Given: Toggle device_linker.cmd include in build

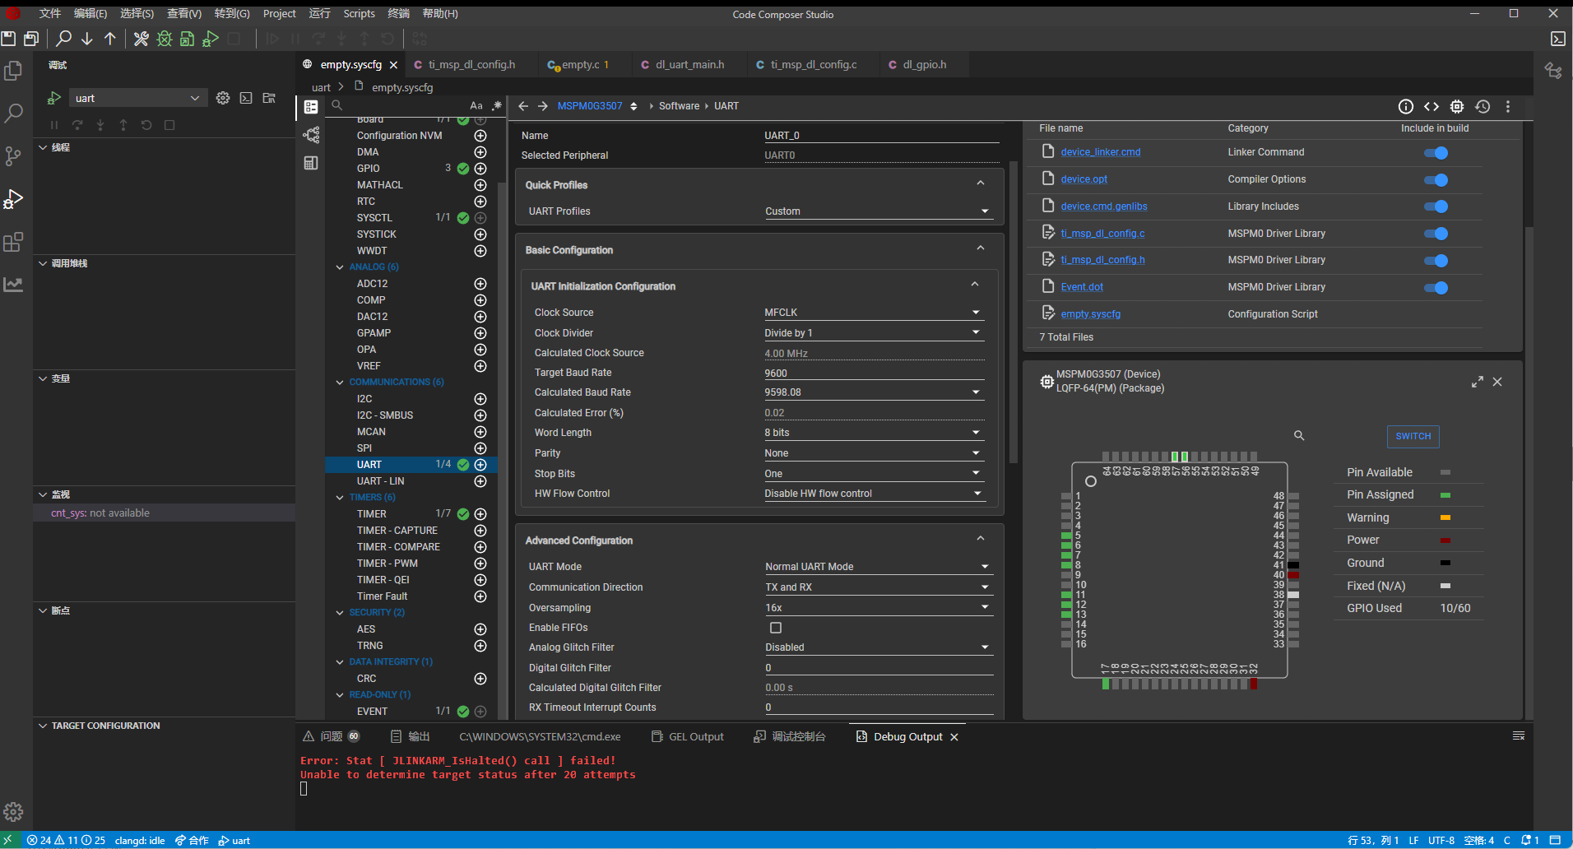Looking at the screenshot, I should 1436,153.
